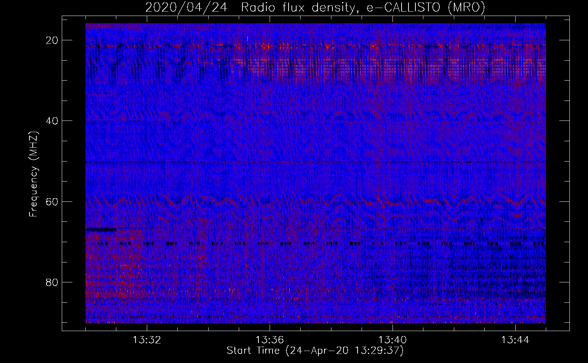
Task: Click the 60 MHz frequency tick label
Action: point(52,201)
